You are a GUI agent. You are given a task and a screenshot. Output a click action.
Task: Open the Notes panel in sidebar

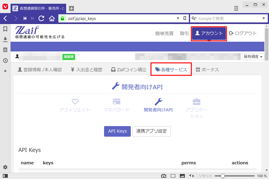5,50
